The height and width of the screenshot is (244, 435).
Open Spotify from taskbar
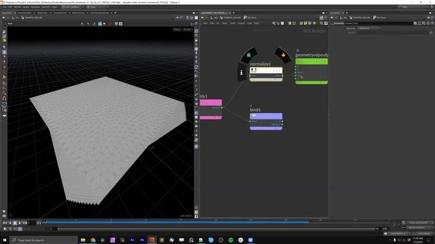click(x=231, y=240)
